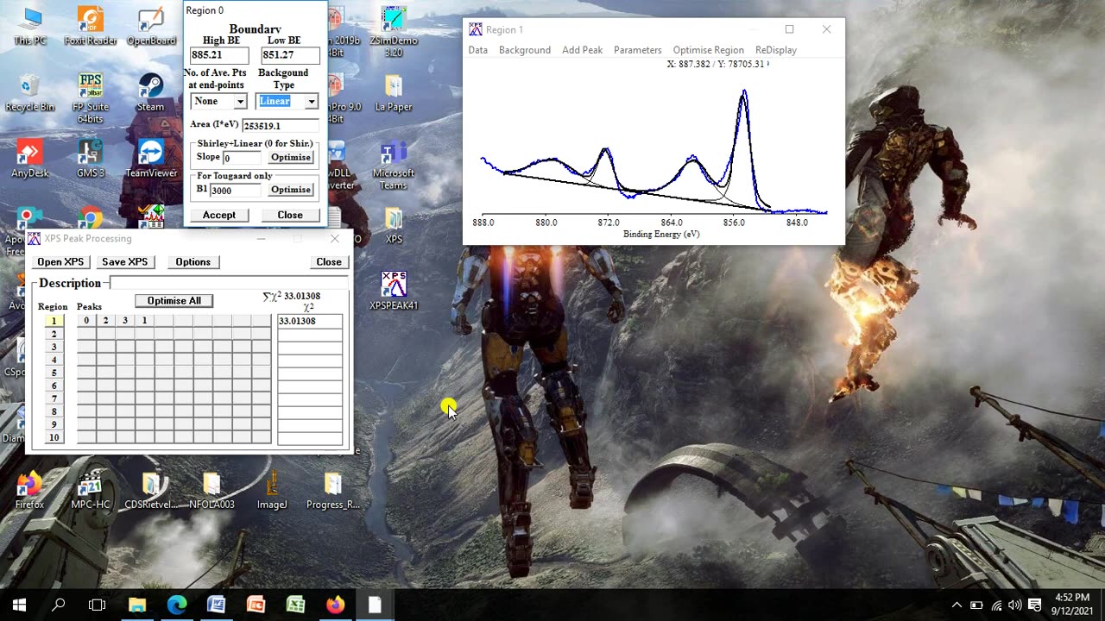Image resolution: width=1105 pixels, height=621 pixels.
Task: Edit the Low BE value 851.27
Action: [x=290, y=55]
